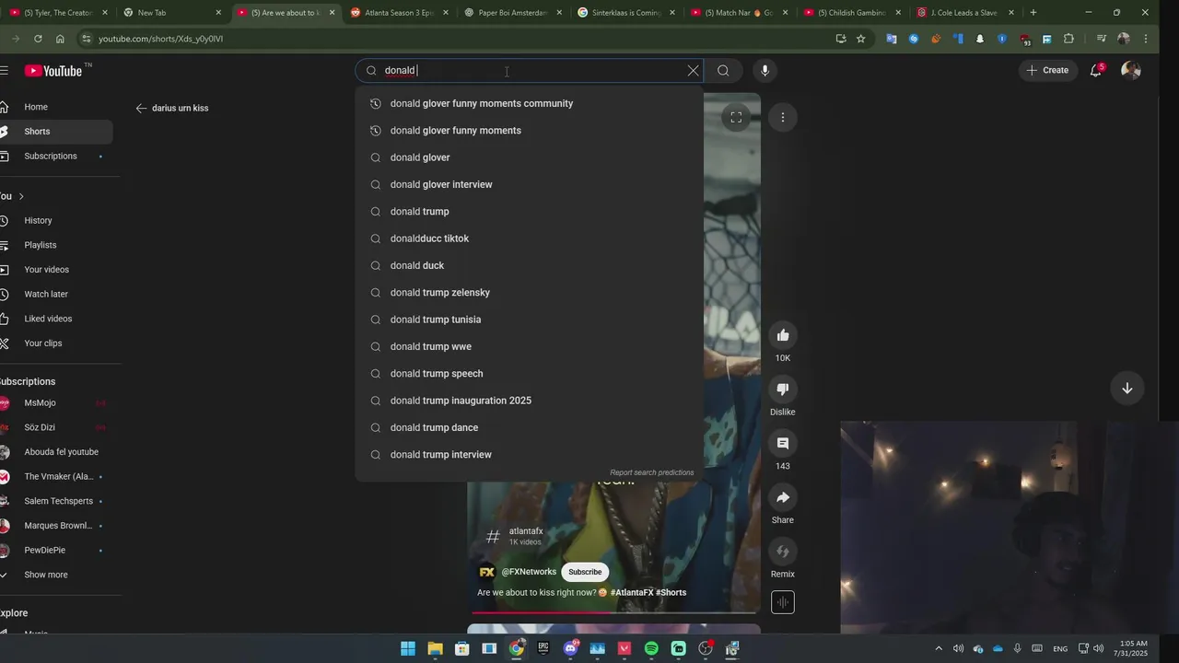
Task: Click the Short's progress bar
Action: click(614, 612)
